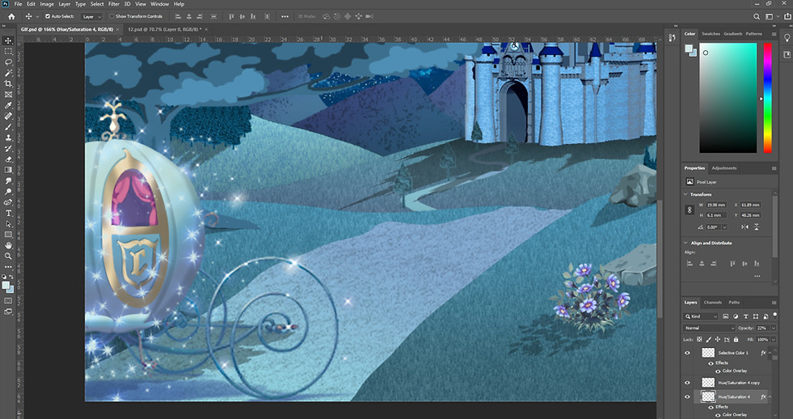The image size is (793, 419).
Task: Select the Crop tool
Action: [8, 83]
